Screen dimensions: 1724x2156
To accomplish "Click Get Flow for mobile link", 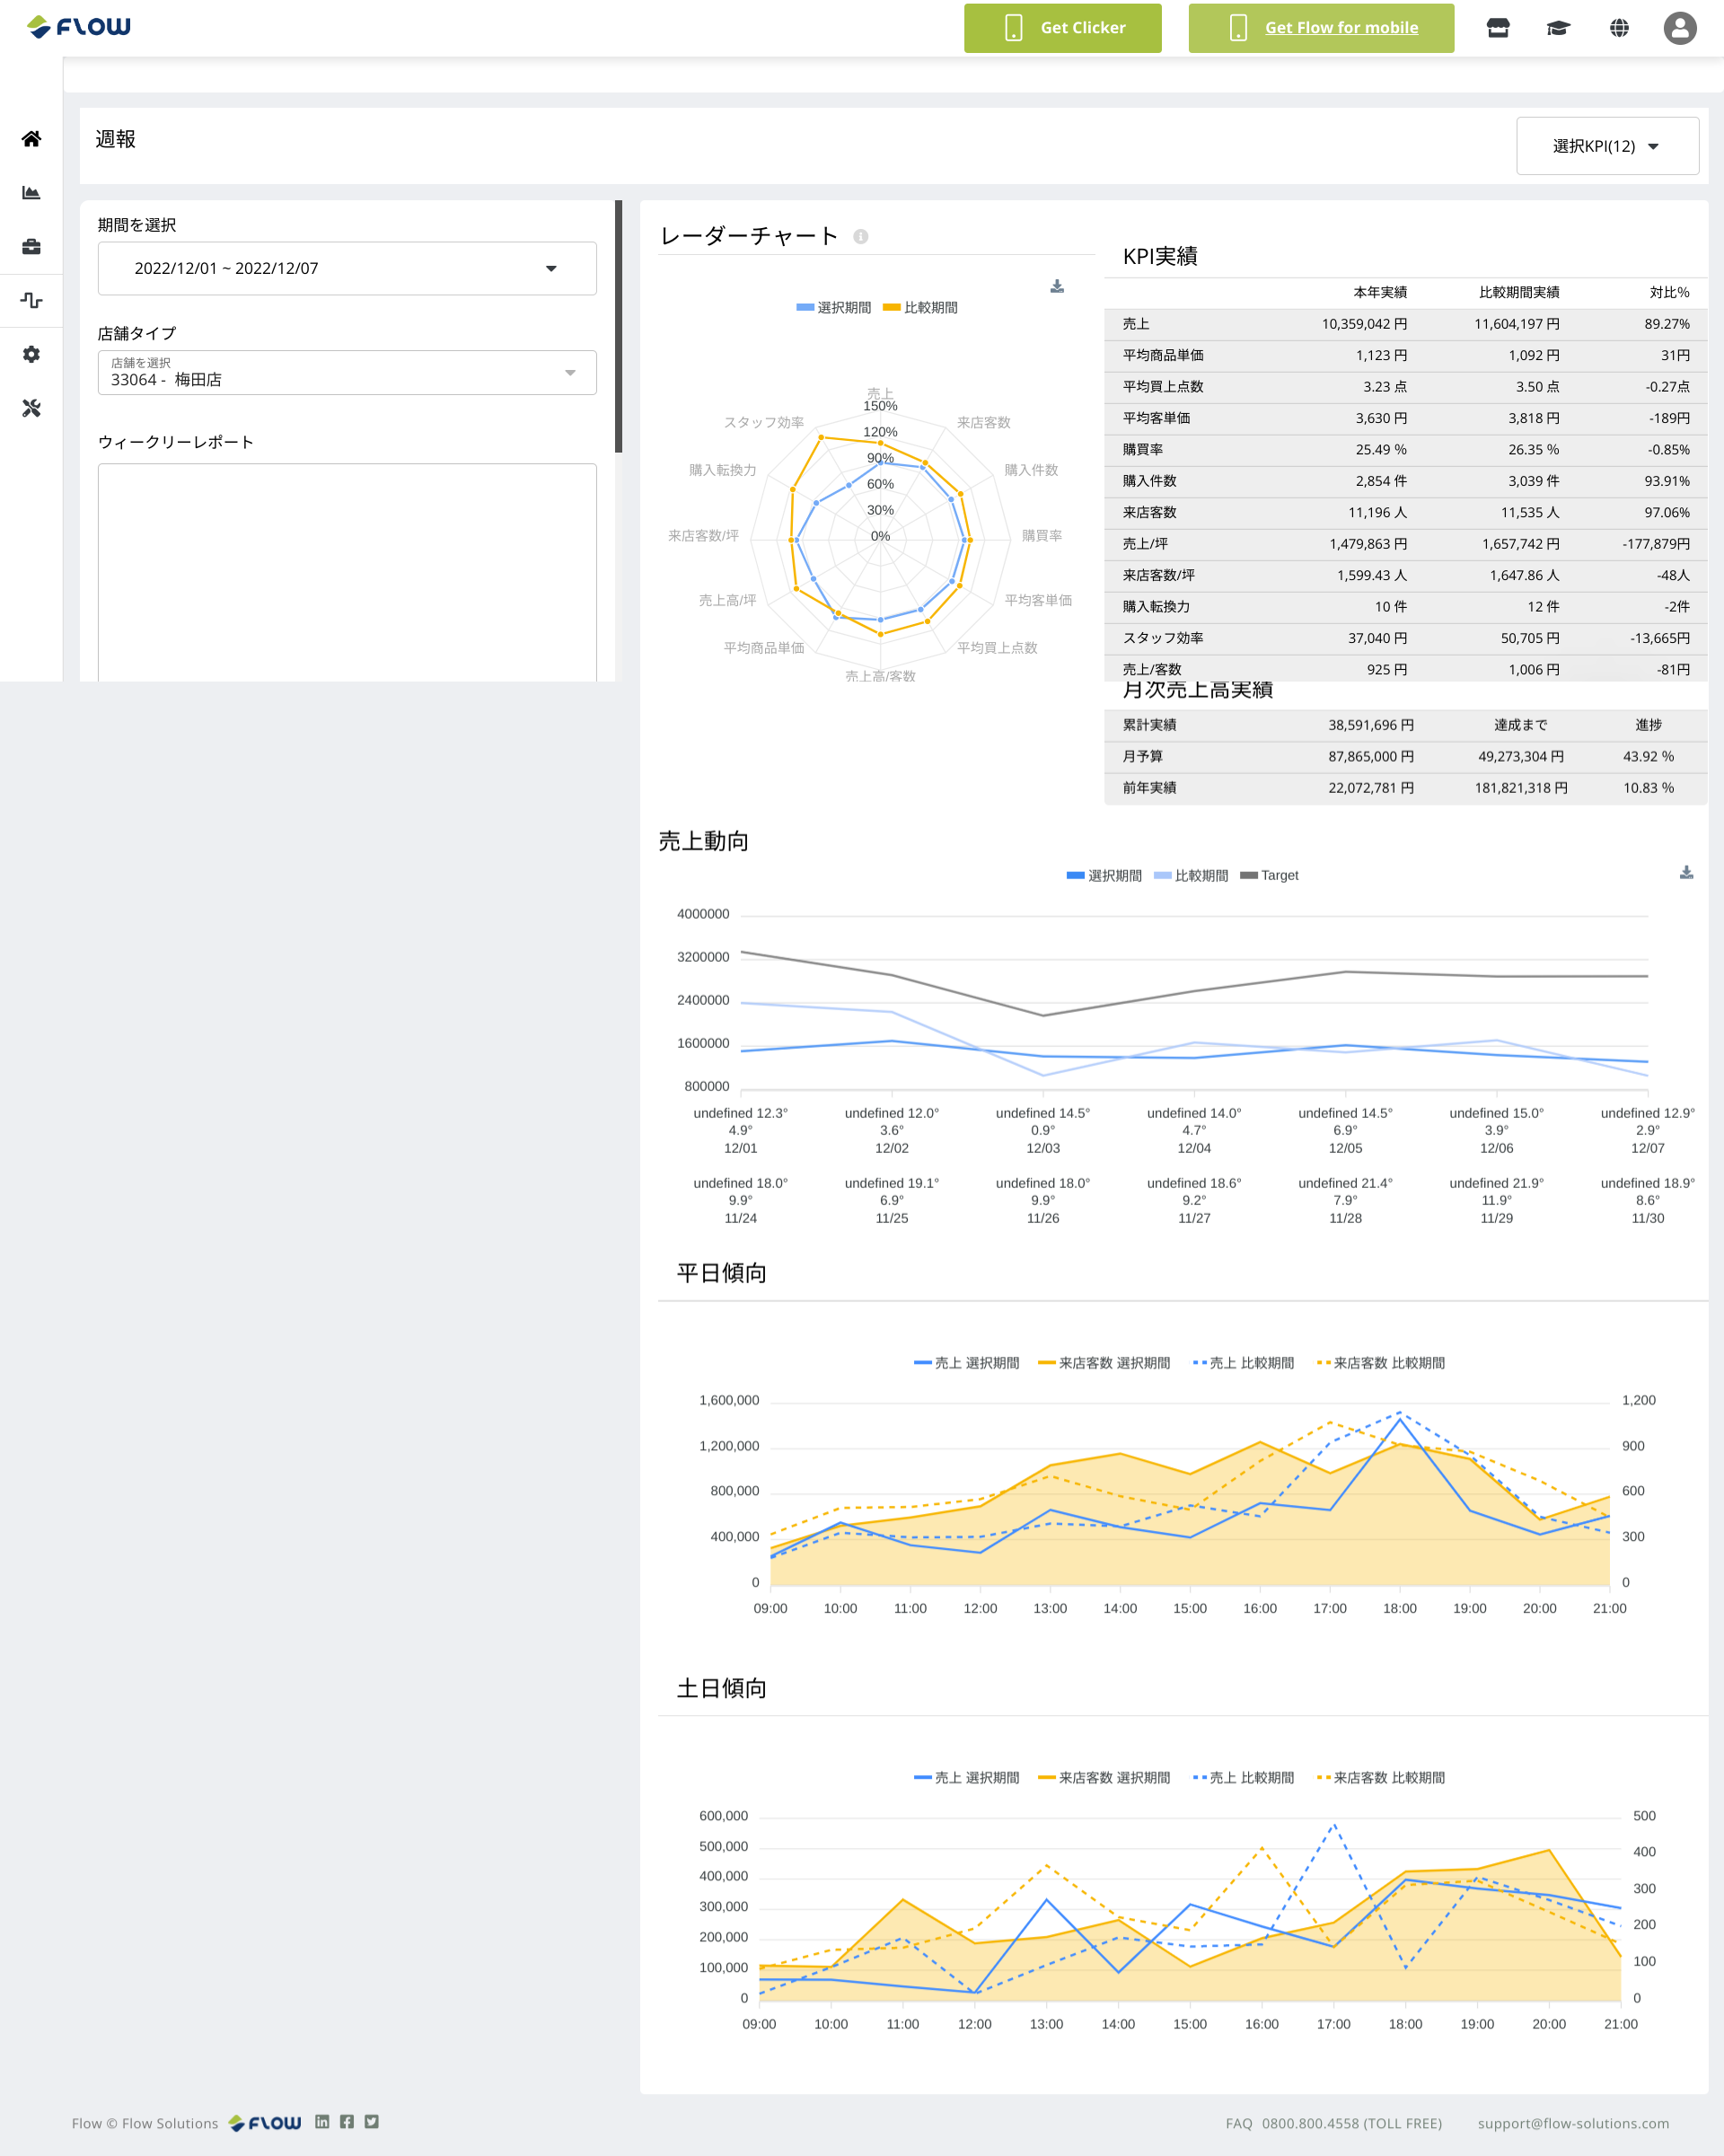I will 1341,28.
